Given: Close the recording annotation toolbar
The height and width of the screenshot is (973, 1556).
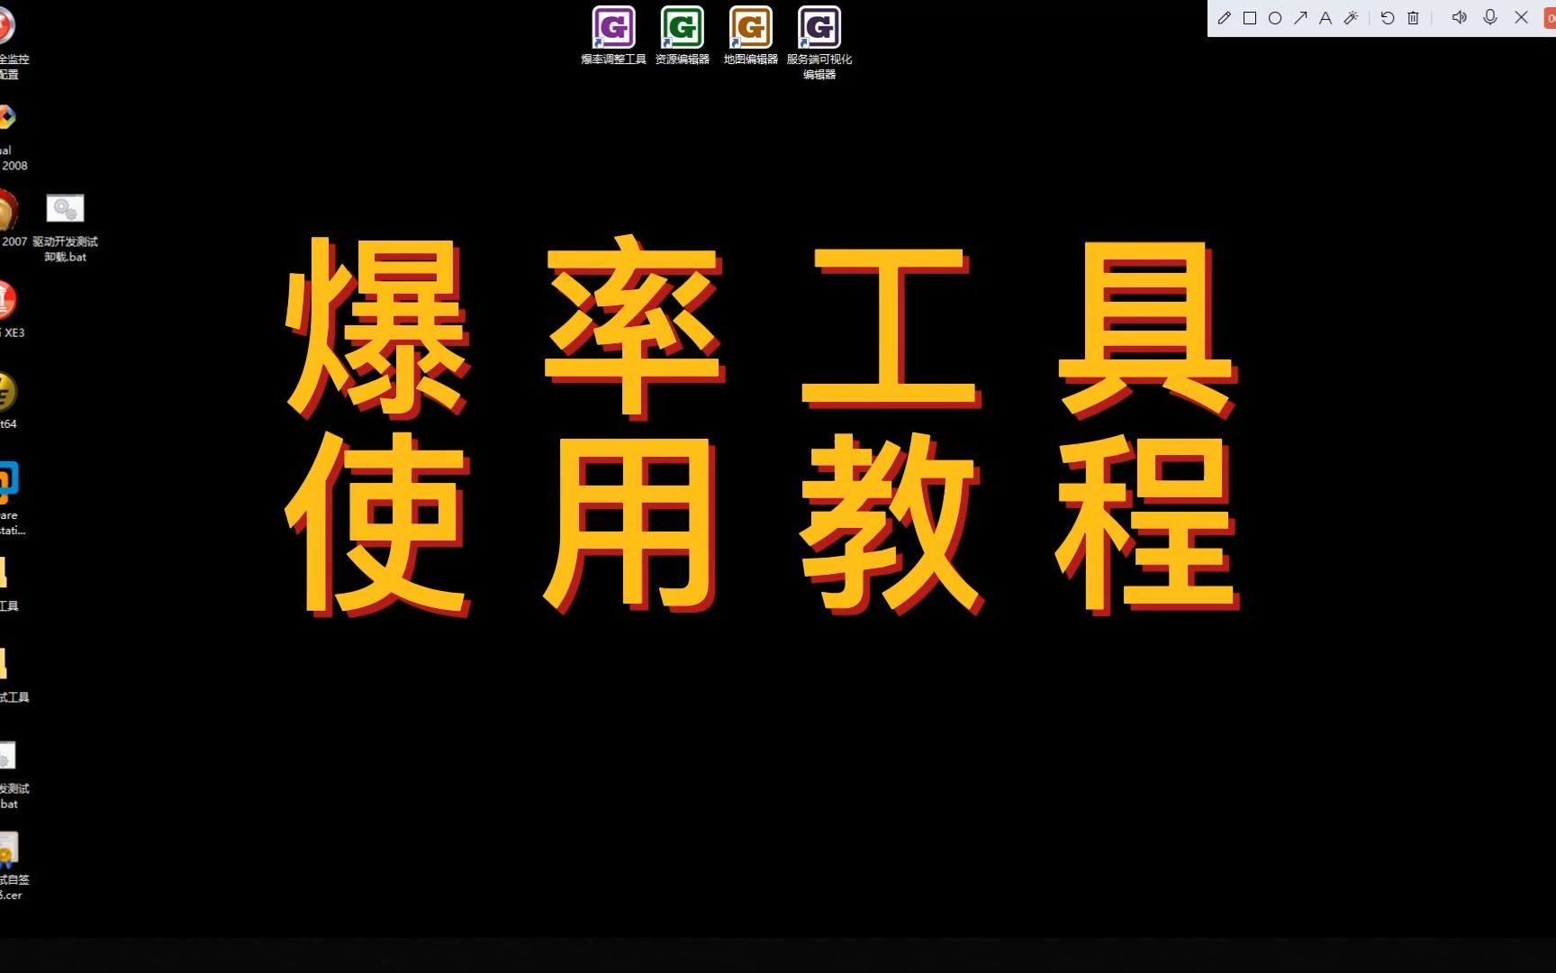Looking at the screenshot, I should click(1522, 17).
